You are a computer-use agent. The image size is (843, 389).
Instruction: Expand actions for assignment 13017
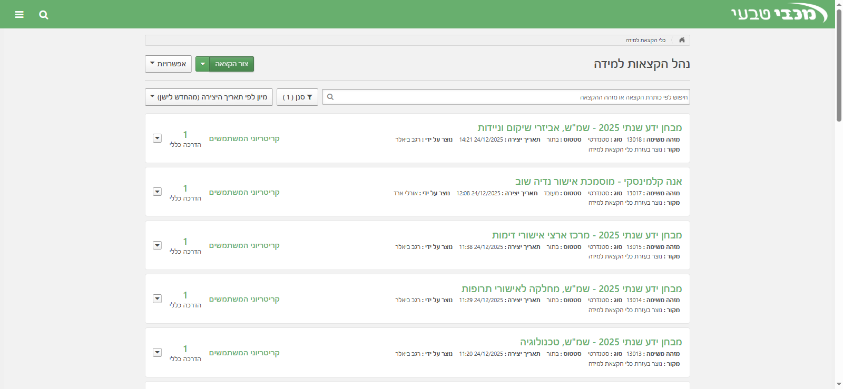[157, 192]
